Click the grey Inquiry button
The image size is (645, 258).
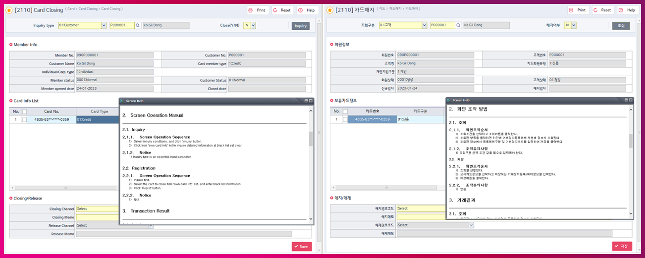[300, 26]
